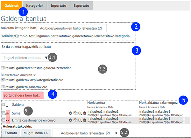Expand the 'Iragazi etiketen arabera' tag filter

(x=25, y=58)
